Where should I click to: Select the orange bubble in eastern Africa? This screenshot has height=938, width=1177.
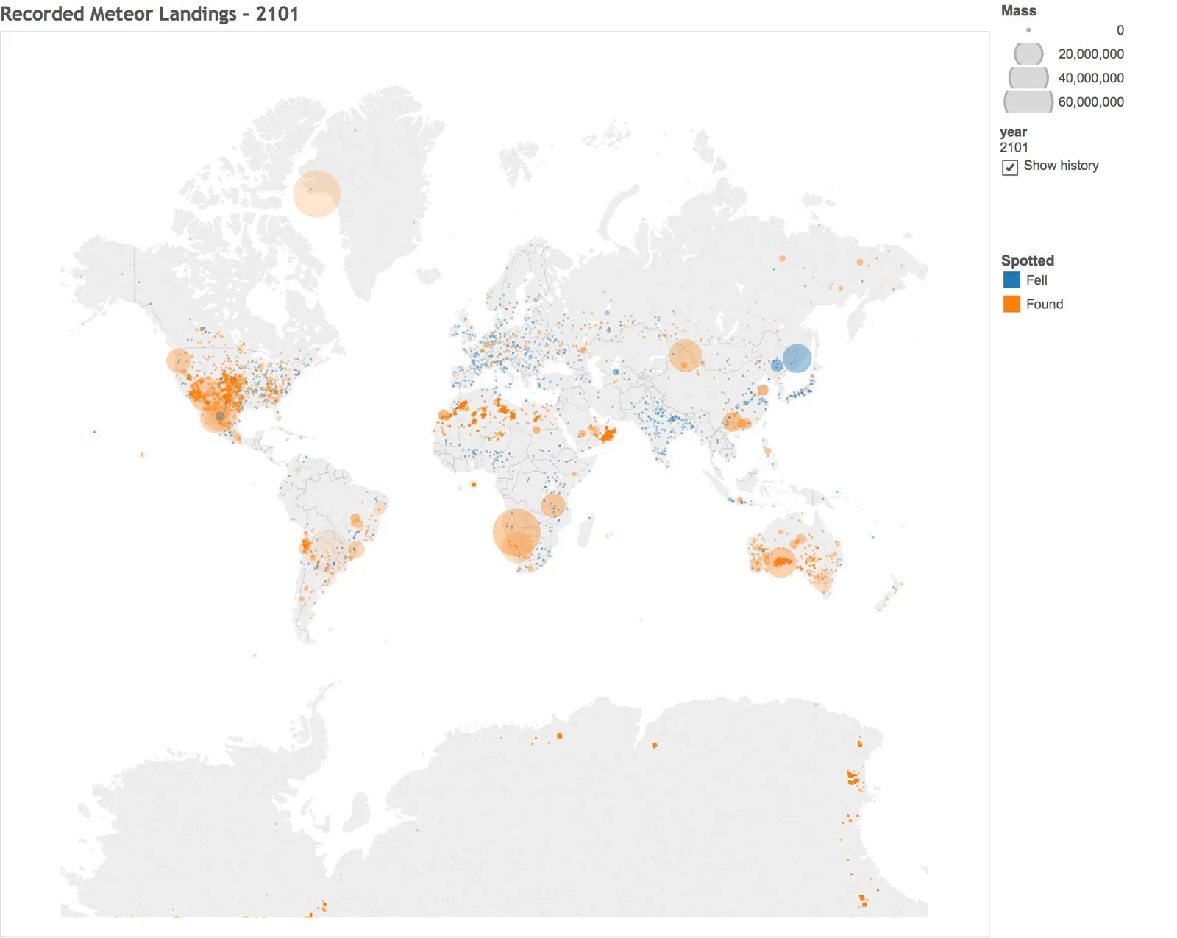pyautogui.click(x=553, y=505)
